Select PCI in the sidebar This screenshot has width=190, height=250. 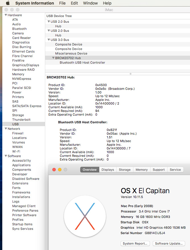(x=15, y=83)
